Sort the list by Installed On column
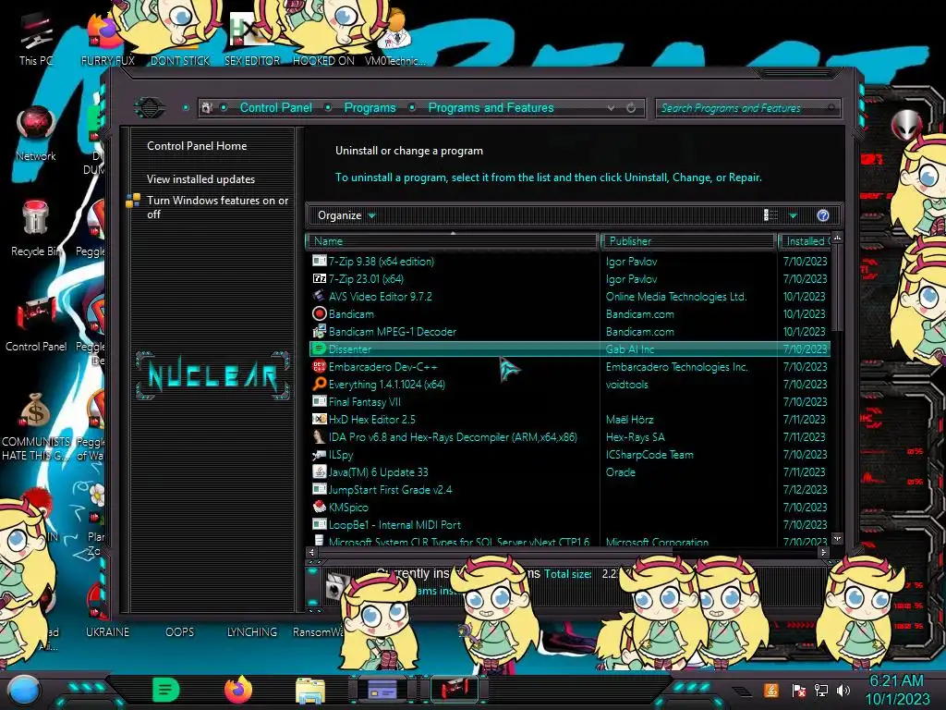The image size is (946, 710). click(805, 241)
